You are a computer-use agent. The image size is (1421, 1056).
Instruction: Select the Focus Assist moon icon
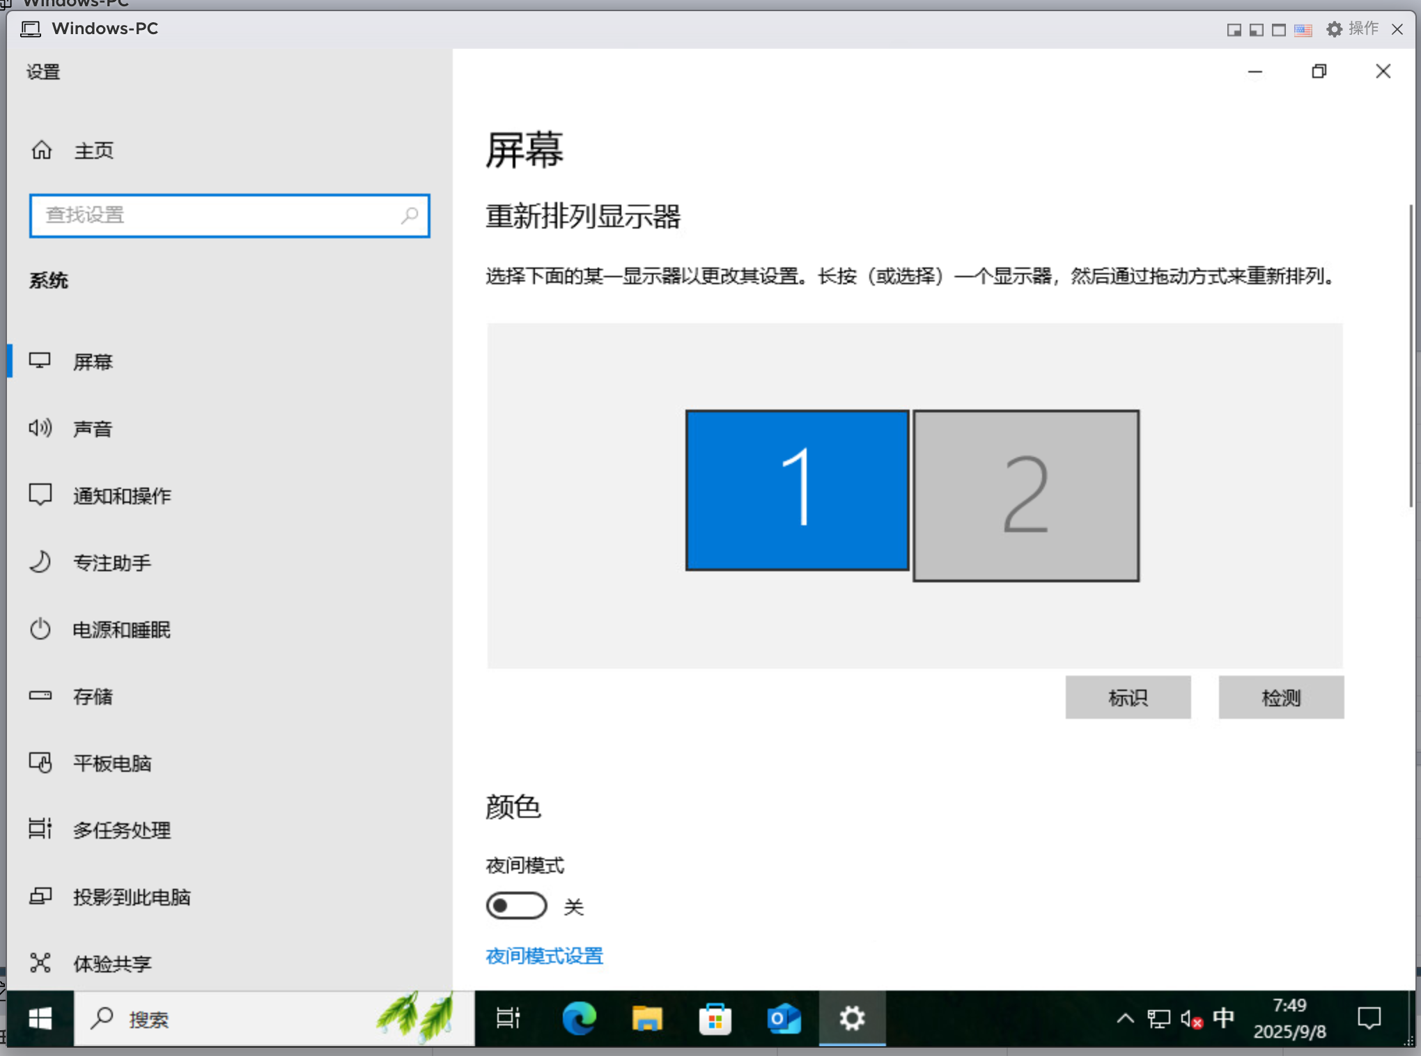[40, 561]
